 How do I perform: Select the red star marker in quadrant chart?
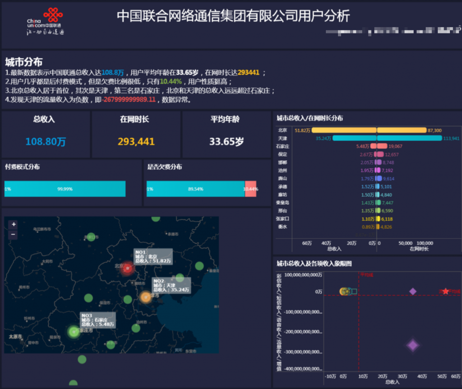pyautogui.click(x=445, y=292)
